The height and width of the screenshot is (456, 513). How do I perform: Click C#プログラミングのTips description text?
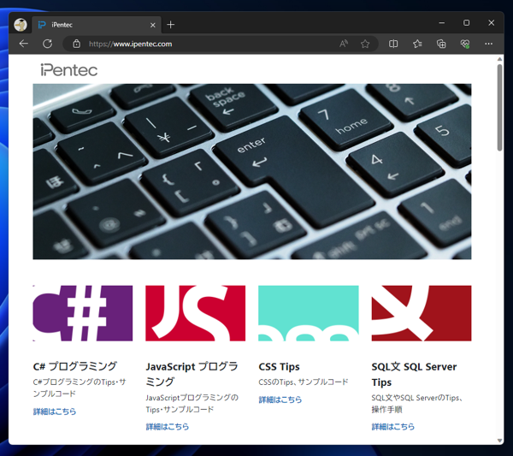click(80, 388)
